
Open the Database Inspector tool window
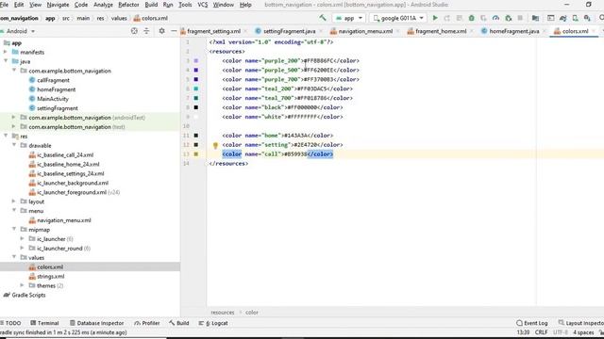click(x=96, y=323)
